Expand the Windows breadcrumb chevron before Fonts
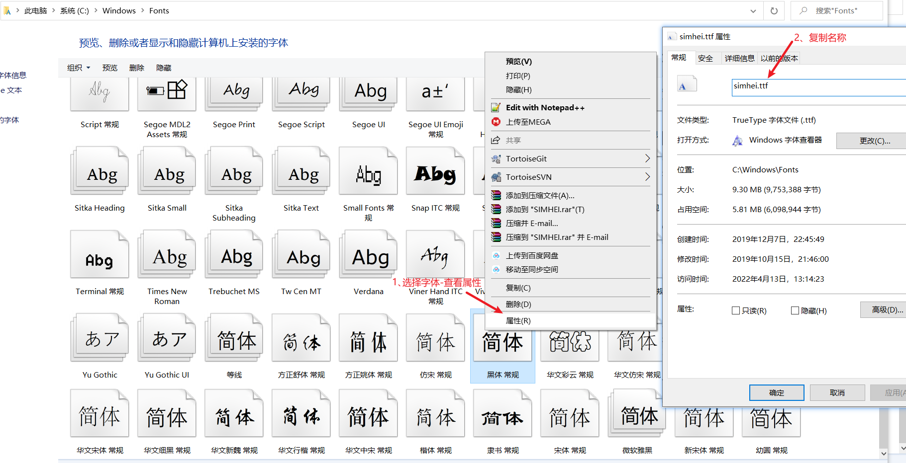Image resolution: width=906 pixels, height=463 pixels. [x=143, y=10]
